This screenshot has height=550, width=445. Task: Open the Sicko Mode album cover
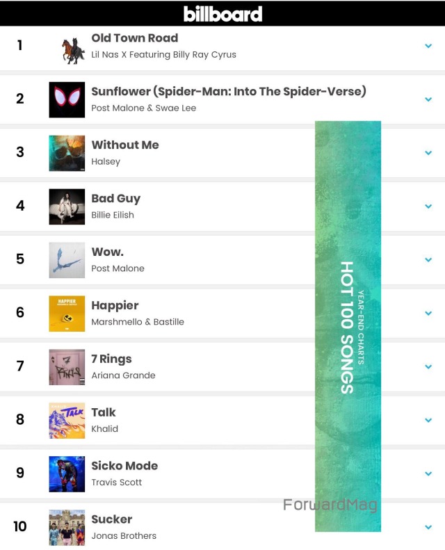tap(67, 474)
